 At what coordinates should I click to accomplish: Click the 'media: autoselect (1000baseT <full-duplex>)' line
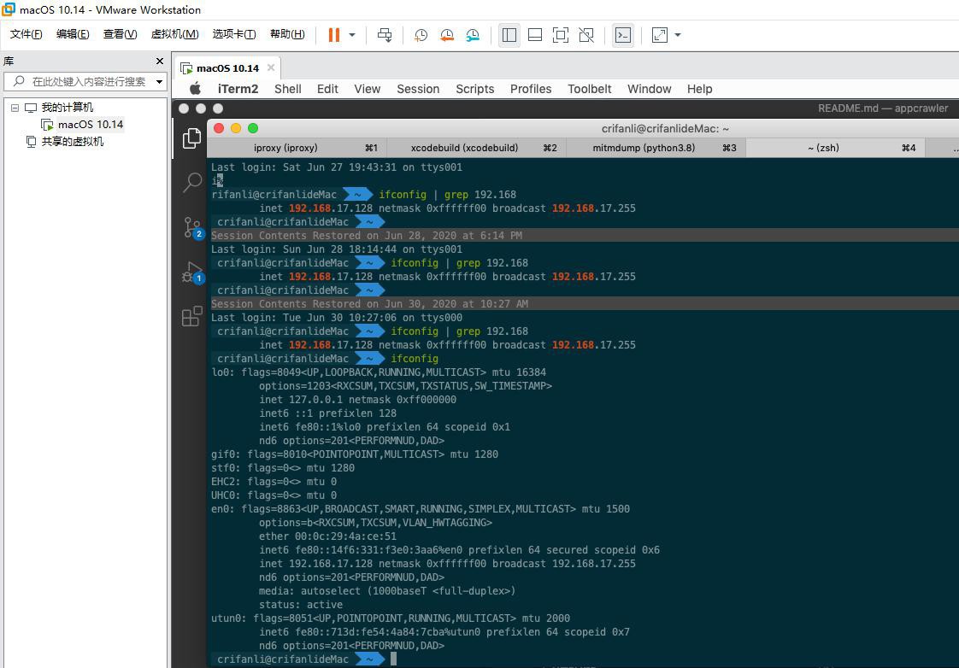387,591
